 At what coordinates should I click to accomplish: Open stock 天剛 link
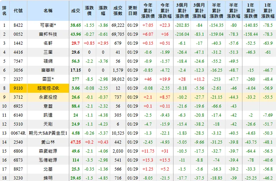pyautogui.click(x=48, y=124)
